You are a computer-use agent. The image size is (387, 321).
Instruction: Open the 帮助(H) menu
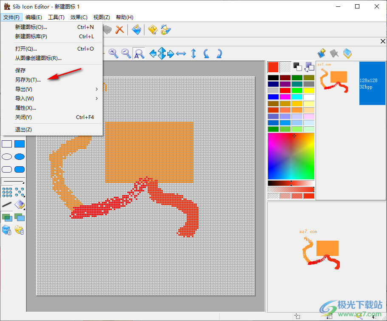124,17
